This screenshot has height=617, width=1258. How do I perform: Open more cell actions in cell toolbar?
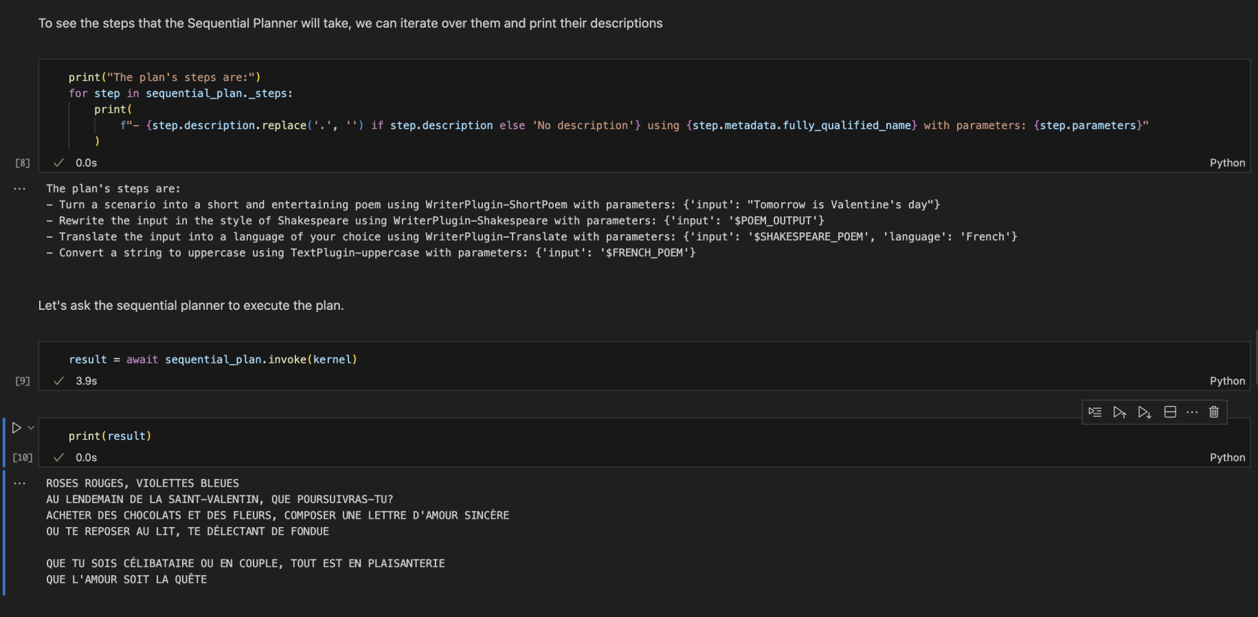1192,412
